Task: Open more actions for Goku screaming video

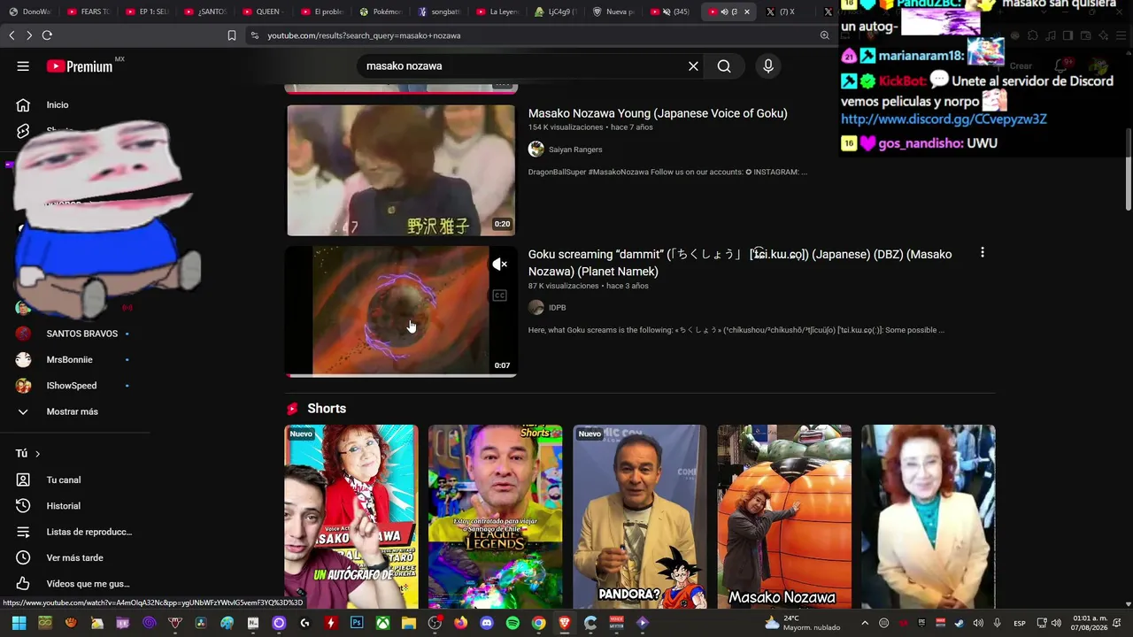Action: point(982,253)
